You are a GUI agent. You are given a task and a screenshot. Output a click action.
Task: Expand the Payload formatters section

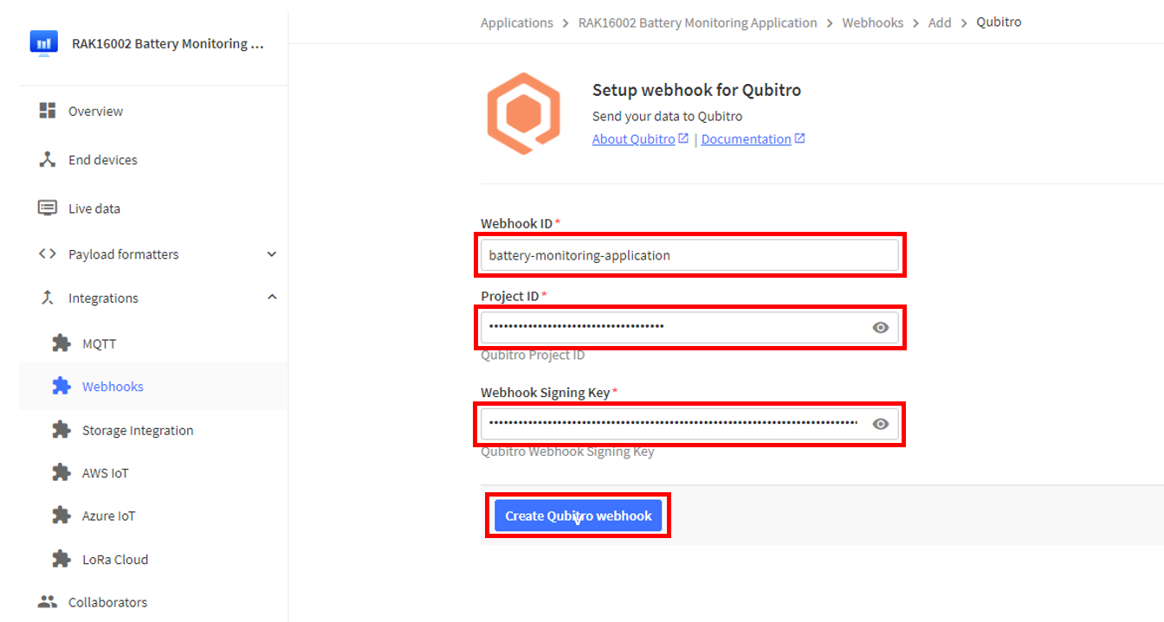click(x=271, y=254)
